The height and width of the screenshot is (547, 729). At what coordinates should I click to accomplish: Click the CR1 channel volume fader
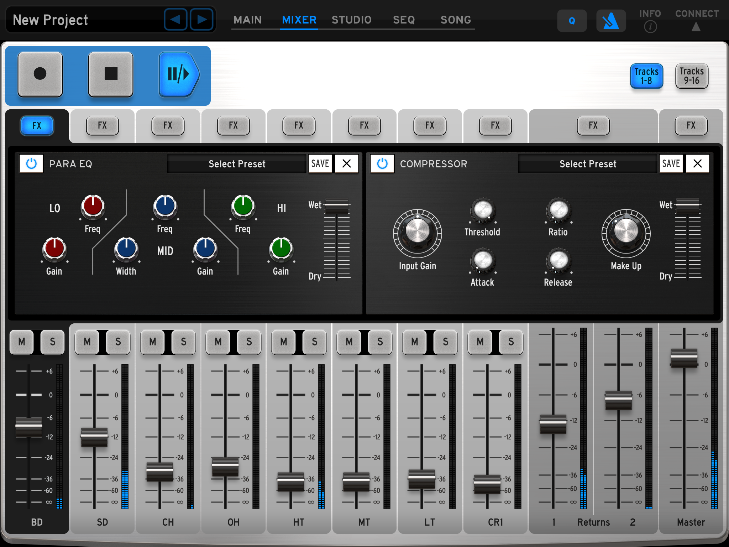click(487, 484)
